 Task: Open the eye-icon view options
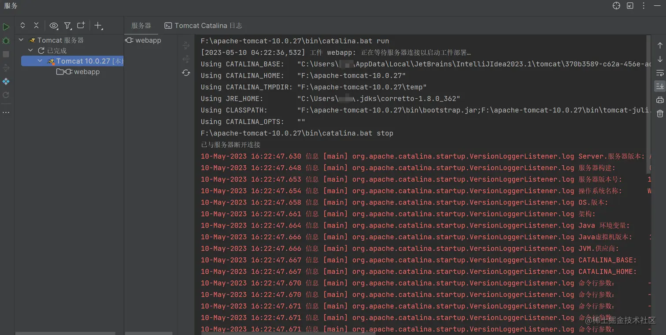(54, 26)
